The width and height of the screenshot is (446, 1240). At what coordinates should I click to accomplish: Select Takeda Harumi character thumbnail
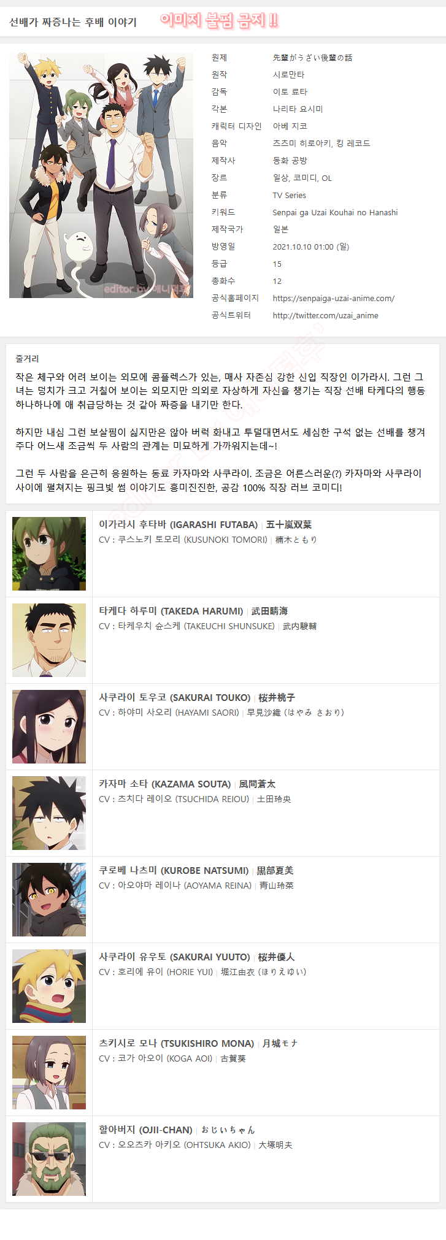click(49, 640)
